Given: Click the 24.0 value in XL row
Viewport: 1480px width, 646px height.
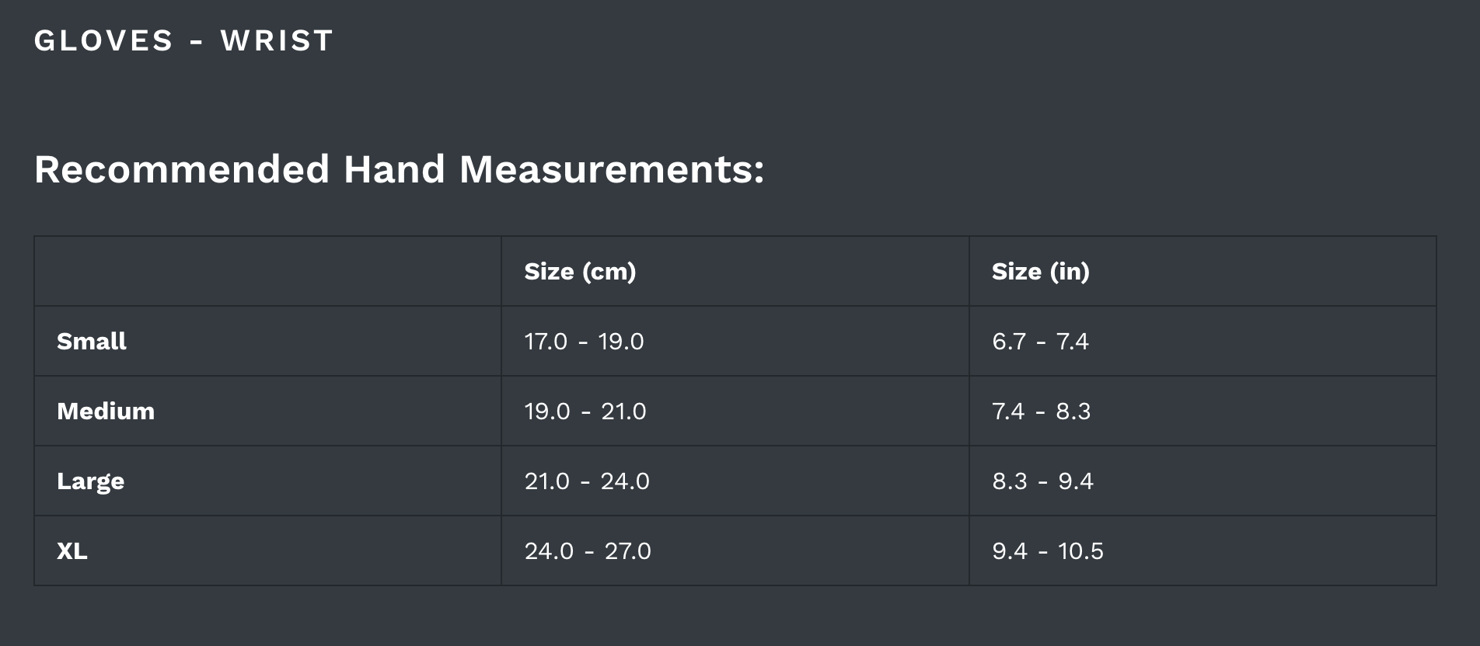Looking at the screenshot, I should [549, 551].
